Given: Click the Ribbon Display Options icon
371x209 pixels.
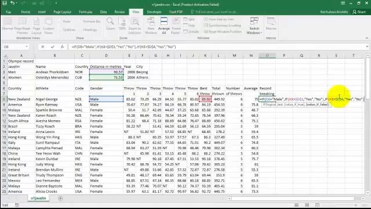Looking at the screenshot, I should 343,3.
